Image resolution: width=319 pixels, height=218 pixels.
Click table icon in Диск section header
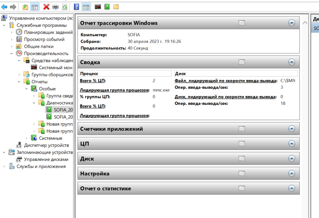point(242,158)
